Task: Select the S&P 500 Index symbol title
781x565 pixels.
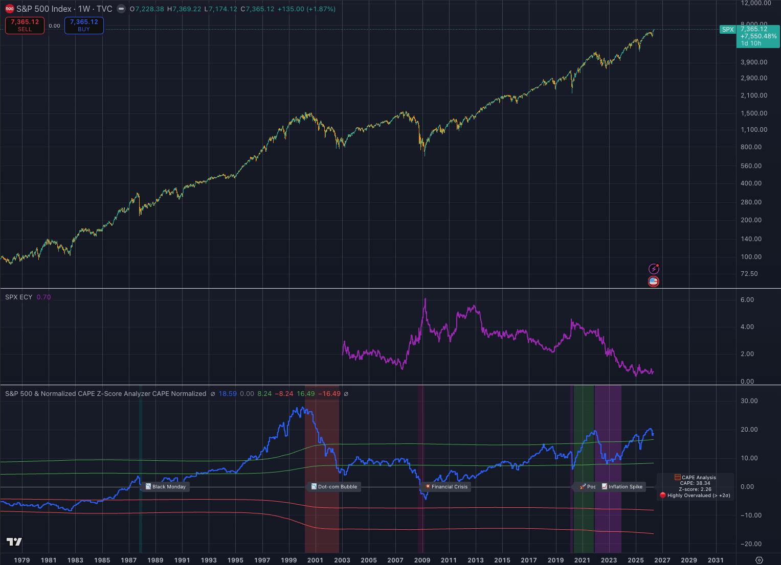Action: click(x=64, y=9)
